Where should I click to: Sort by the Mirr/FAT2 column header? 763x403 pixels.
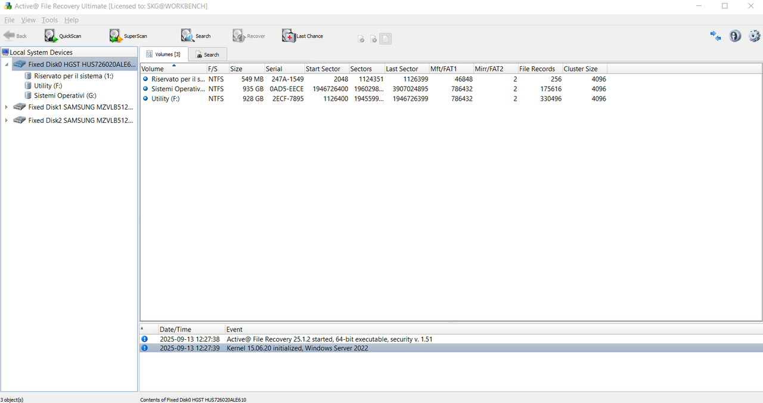coord(496,69)
